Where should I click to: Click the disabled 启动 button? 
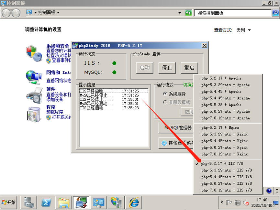[145, 68]
